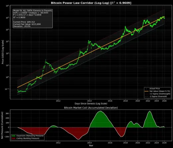Click the 2020 tick under the Power Law chart

pos(138,101)
